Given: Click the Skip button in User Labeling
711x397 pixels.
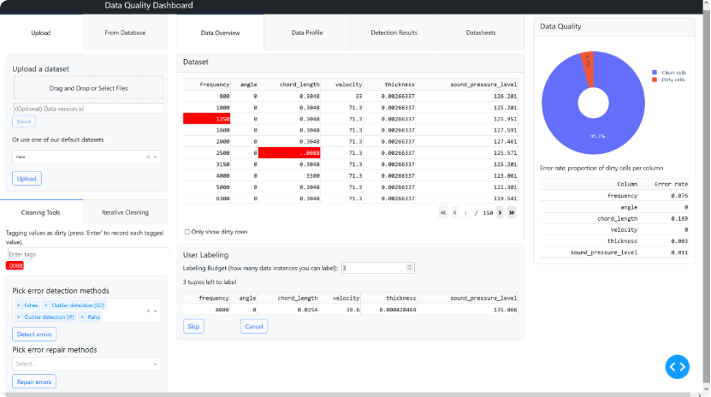Looking at the screenshot, I should pyautogui.click(x=193, y=326).
